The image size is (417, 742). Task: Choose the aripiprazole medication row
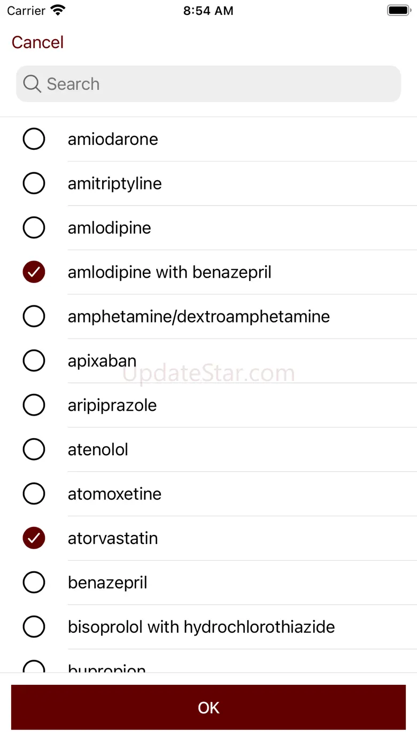pyautogui.click(x=112, y=406)
